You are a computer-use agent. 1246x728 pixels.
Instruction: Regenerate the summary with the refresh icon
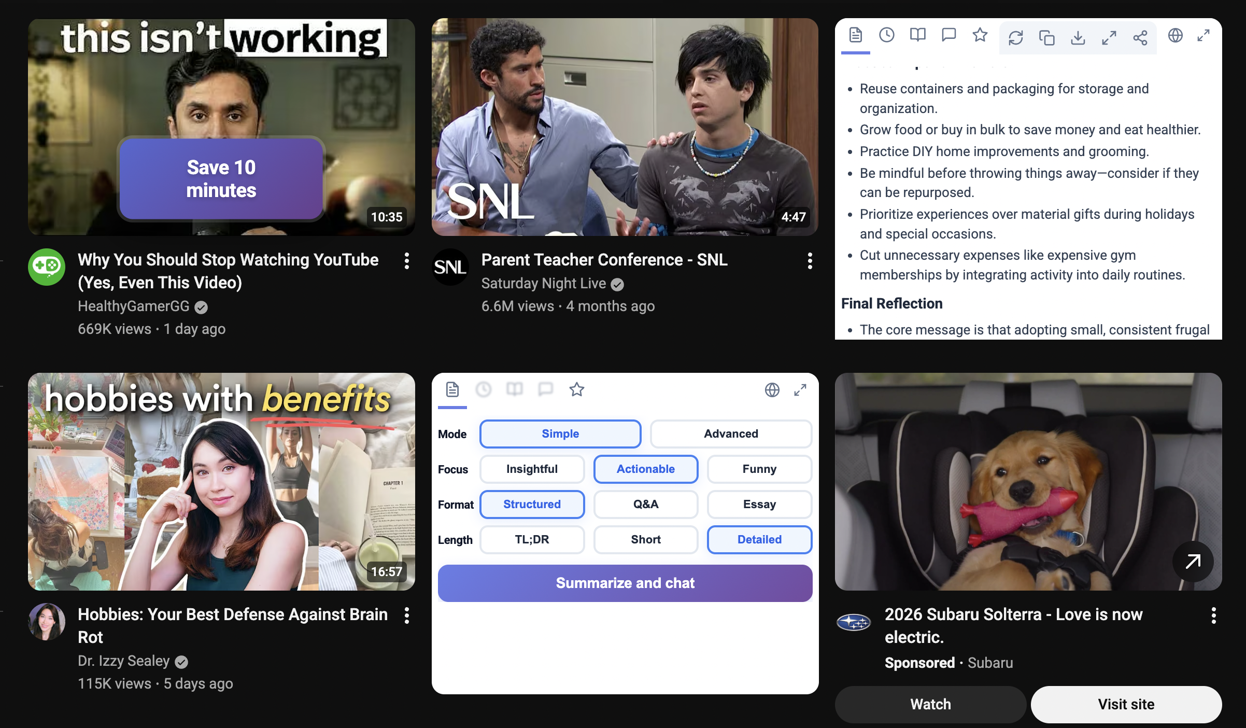pos(1015,36)
